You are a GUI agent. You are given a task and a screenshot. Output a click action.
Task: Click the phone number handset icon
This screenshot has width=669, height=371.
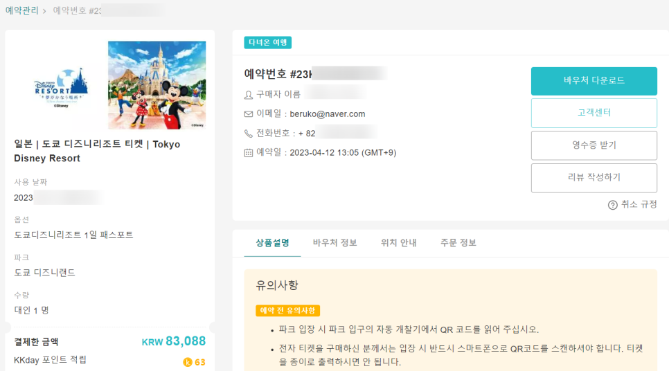249,134
